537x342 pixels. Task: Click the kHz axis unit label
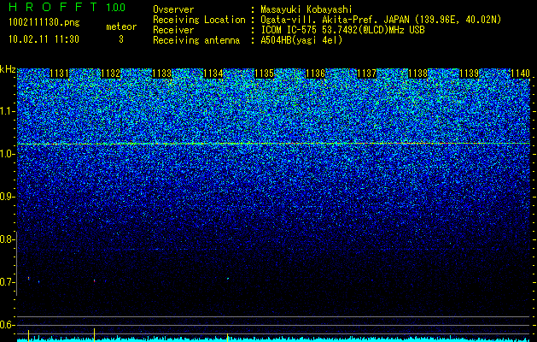point(8,69)
